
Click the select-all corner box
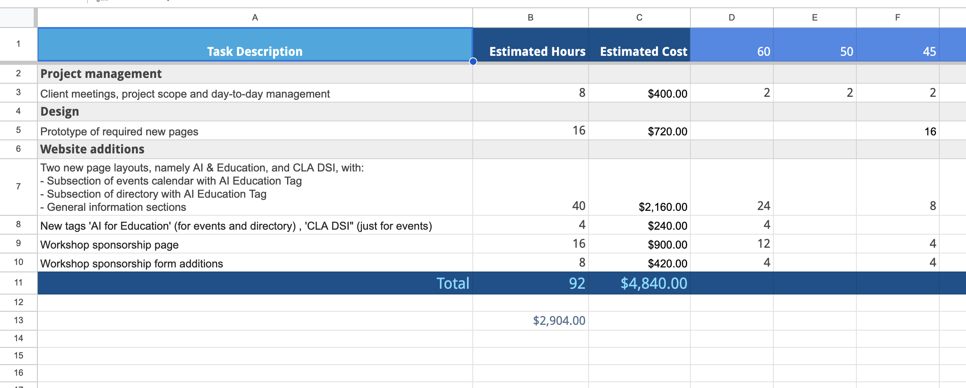click(17, 18)
